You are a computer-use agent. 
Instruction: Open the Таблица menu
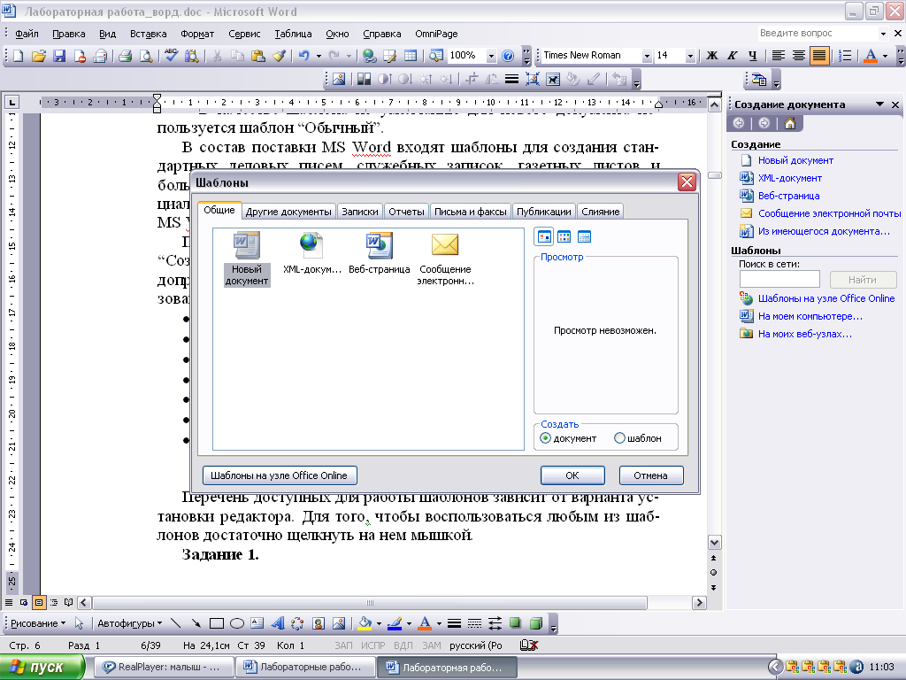click(293, 34)
